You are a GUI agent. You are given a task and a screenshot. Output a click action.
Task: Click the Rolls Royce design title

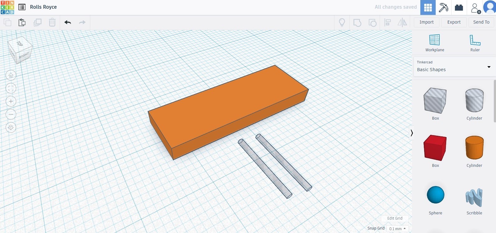point(43,7)
